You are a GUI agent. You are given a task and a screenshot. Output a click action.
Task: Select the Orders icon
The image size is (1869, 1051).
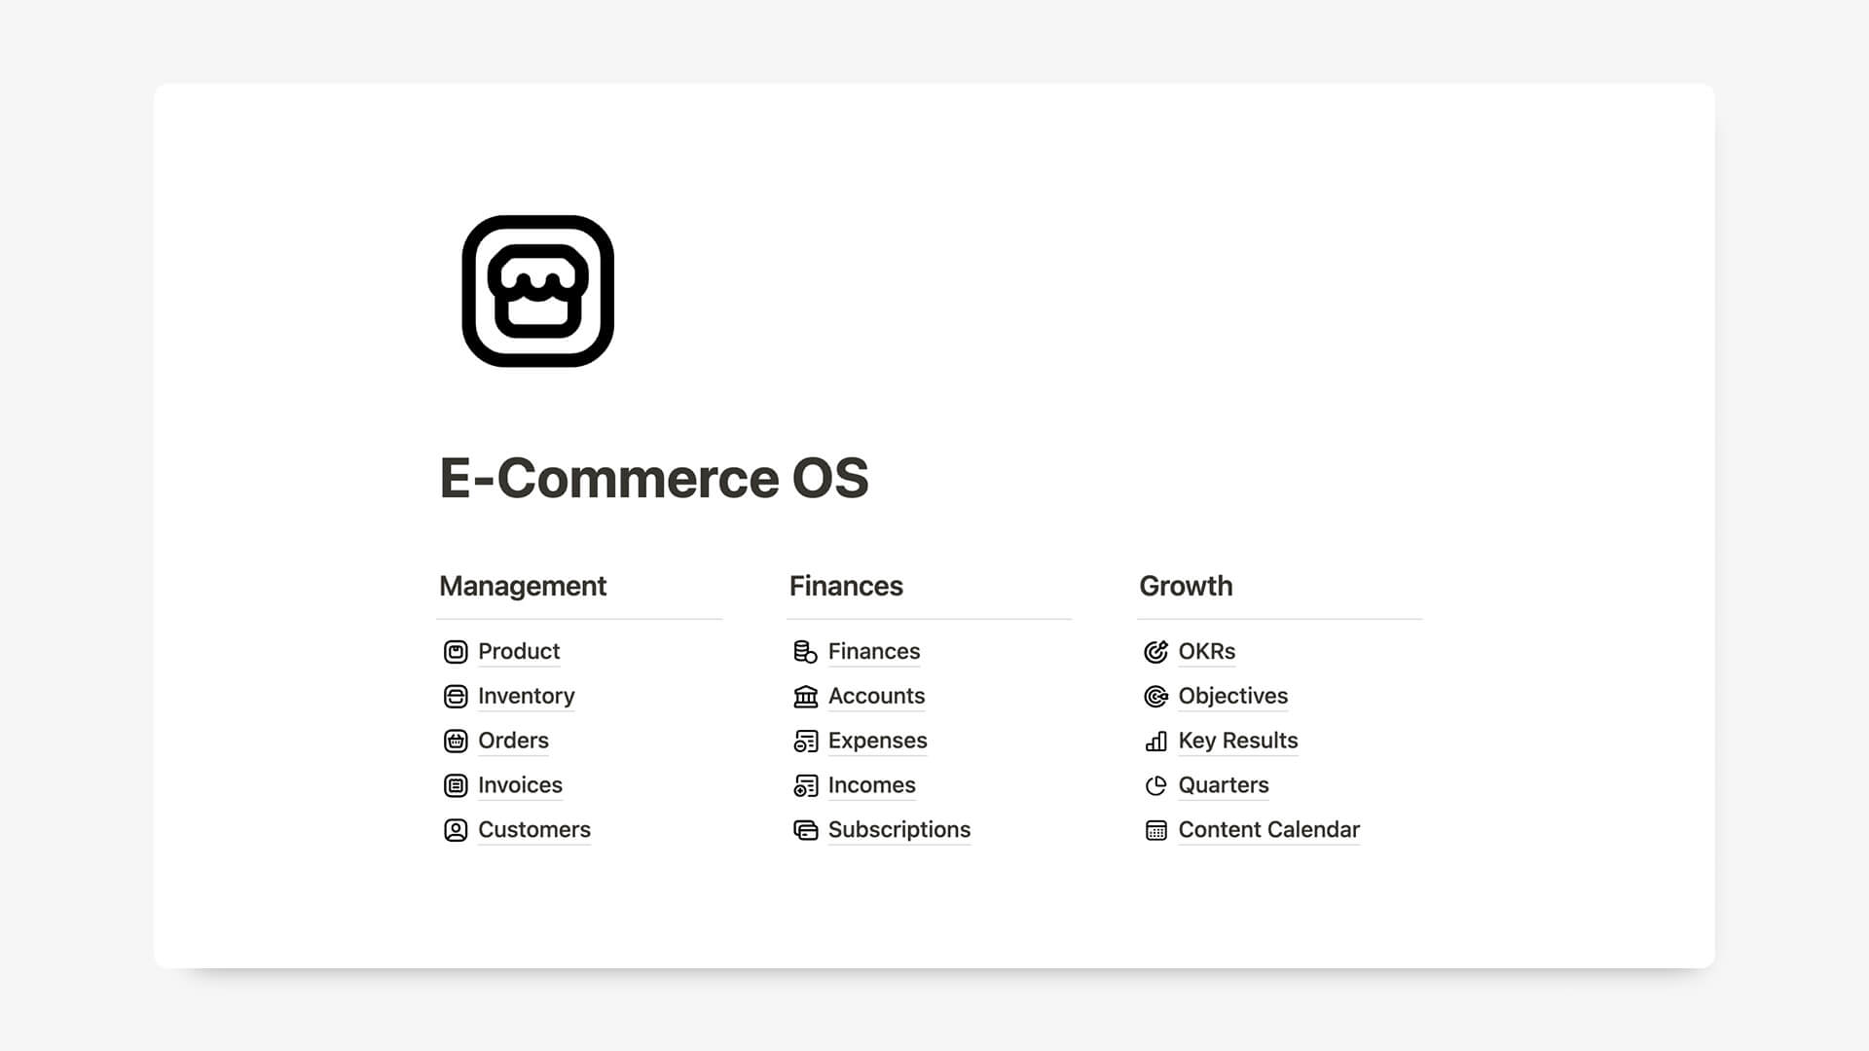456,741
